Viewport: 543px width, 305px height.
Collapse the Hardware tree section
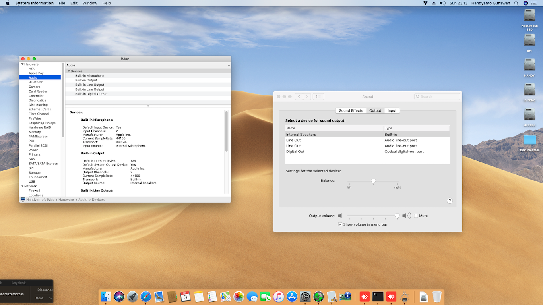click(x=23, y=64)
